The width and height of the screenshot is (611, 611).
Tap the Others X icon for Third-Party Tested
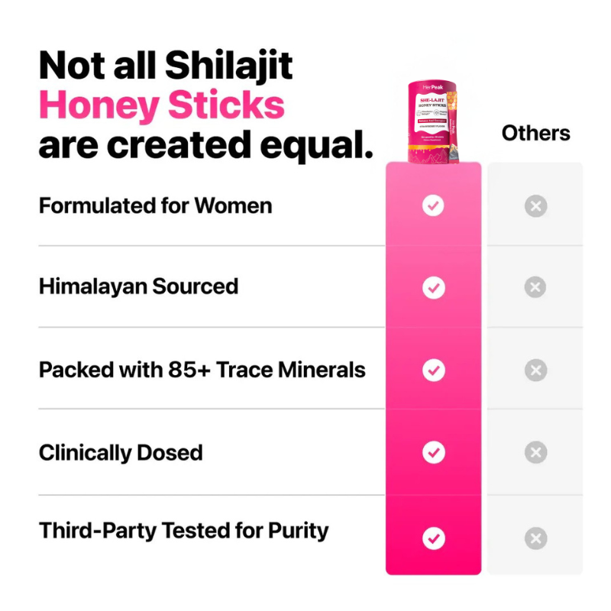pyautogui.click(x=535, y=538)
